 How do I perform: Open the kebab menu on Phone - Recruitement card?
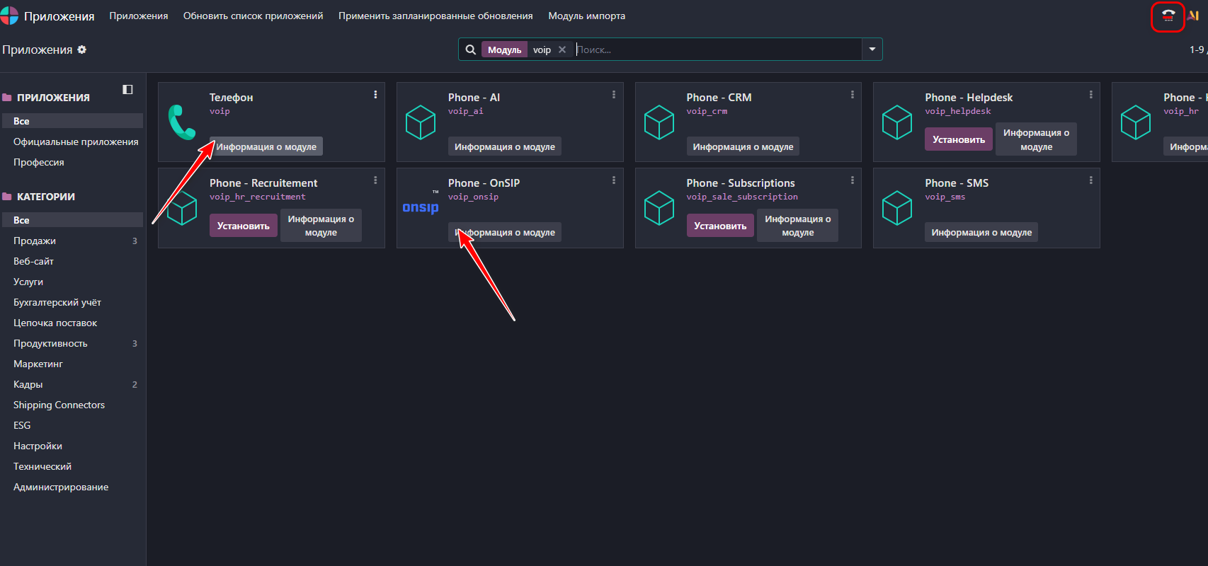click(375, 180)
